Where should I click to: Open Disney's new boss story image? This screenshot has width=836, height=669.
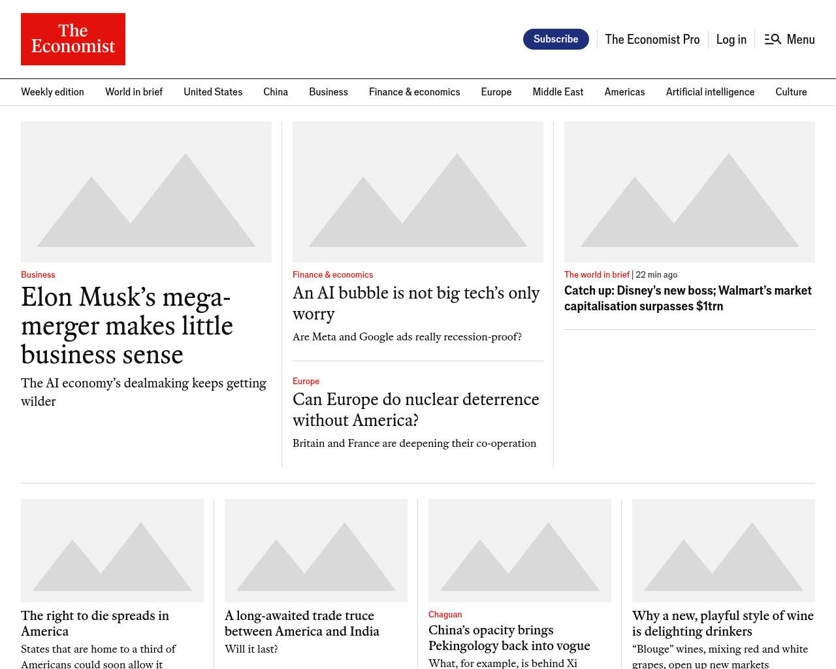pyautogui.click(x=690, y=192)
